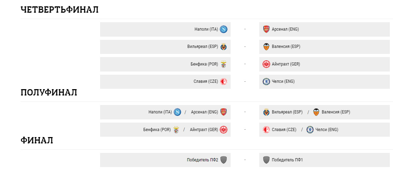
Task: Click Valencia bat crest in the quarterfinal row
Action: click(266, 47)
